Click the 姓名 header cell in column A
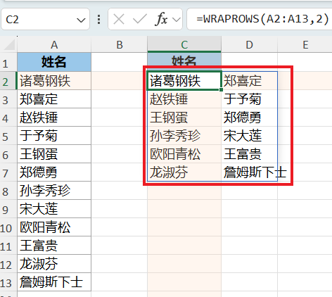This screenshot has width=332, height=297. [54, 62]
